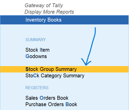Click the blue arrow annotation head
The height and width of the screenshot is (110, 129).
(86, 62)
